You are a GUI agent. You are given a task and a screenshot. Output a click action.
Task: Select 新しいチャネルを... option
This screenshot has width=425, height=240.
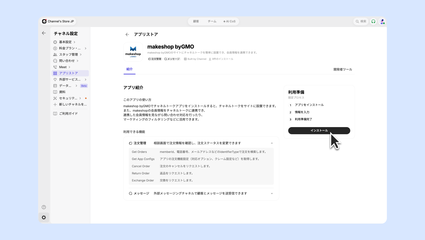coord(70,104)
